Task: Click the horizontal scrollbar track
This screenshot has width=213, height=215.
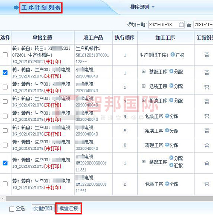Action: coord(109,198)
